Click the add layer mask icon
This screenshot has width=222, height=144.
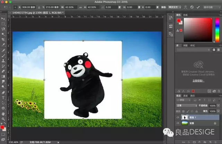(x=194, y=142)
